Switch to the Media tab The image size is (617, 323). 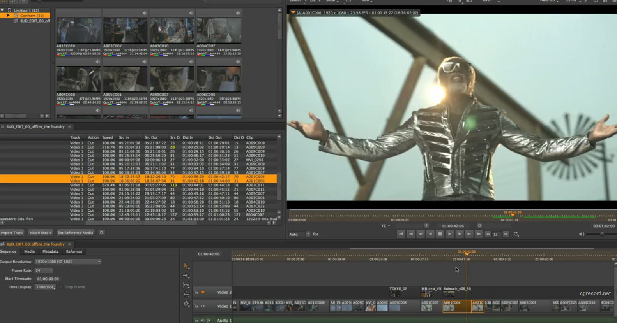coord(29,251)
